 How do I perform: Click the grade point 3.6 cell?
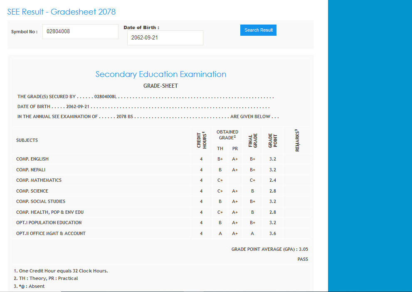coord(273,233)
